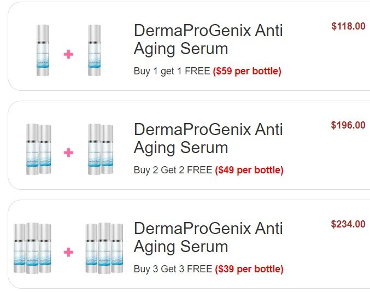This screenshot has width=370, height=292.
Task: Click the ($59 per bottle) red label
Action: pos(247,71)
